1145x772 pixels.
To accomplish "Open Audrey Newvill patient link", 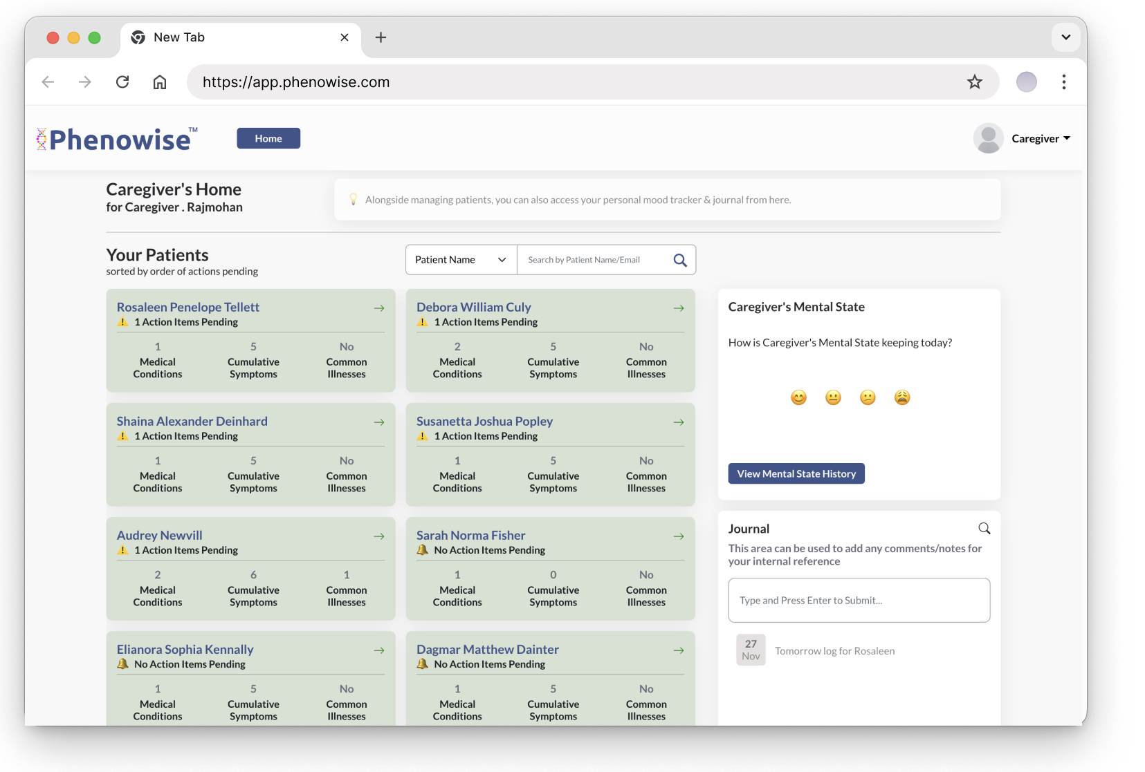I will [x=159, y=535].
